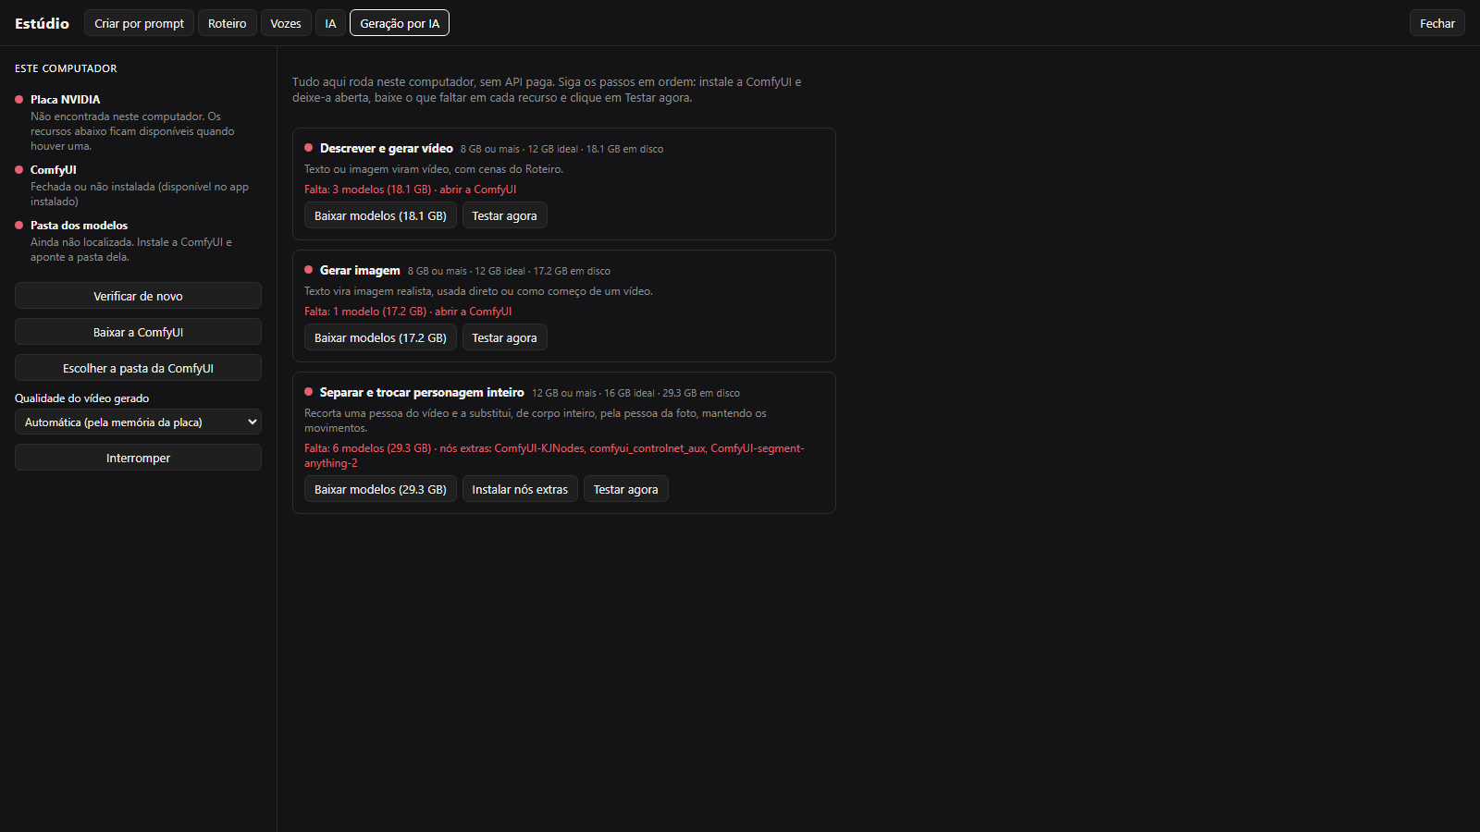
Task: Open the Criar por prompt tab
Action: [x=139, y=23]
